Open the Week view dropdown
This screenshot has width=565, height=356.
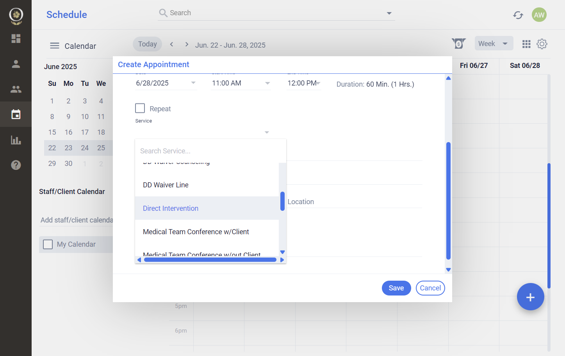coord(494,43)
